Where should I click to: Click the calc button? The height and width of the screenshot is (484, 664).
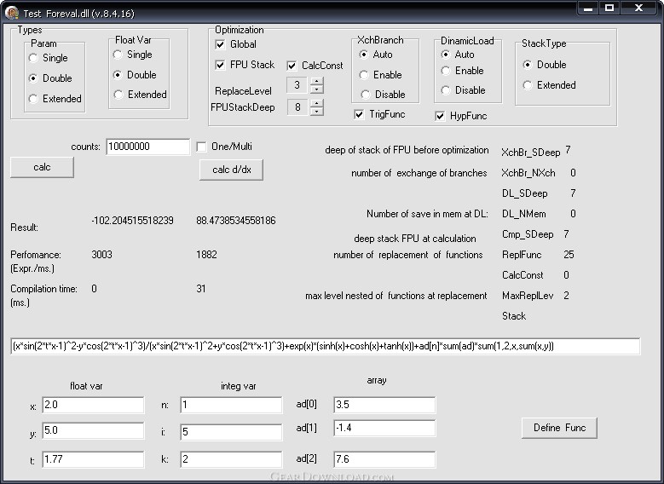pos(42,167)
